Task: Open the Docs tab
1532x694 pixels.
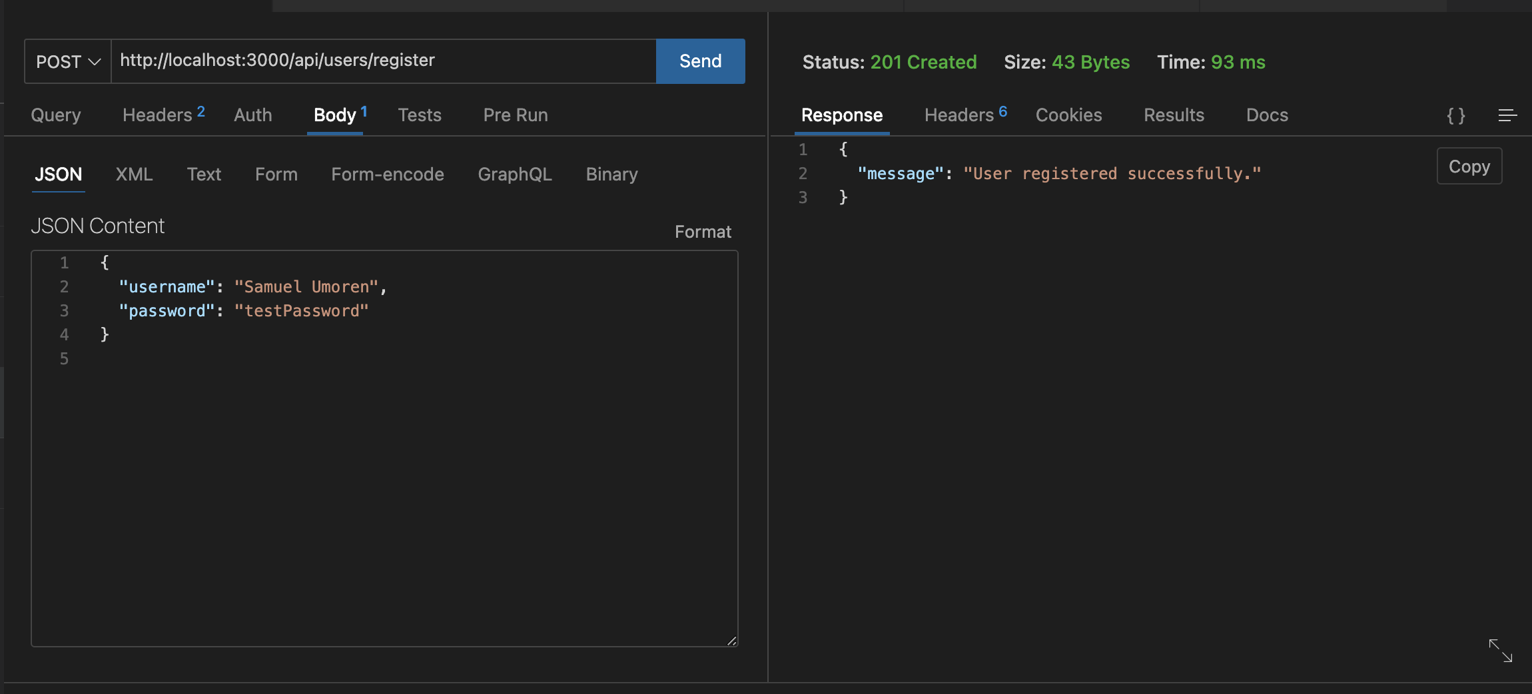Action: pos(1268,115)
